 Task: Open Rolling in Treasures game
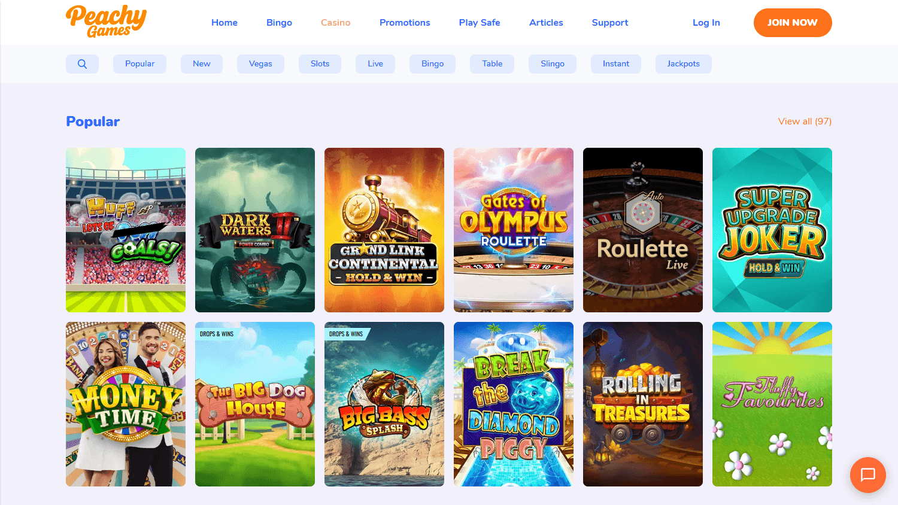(643, 404)
